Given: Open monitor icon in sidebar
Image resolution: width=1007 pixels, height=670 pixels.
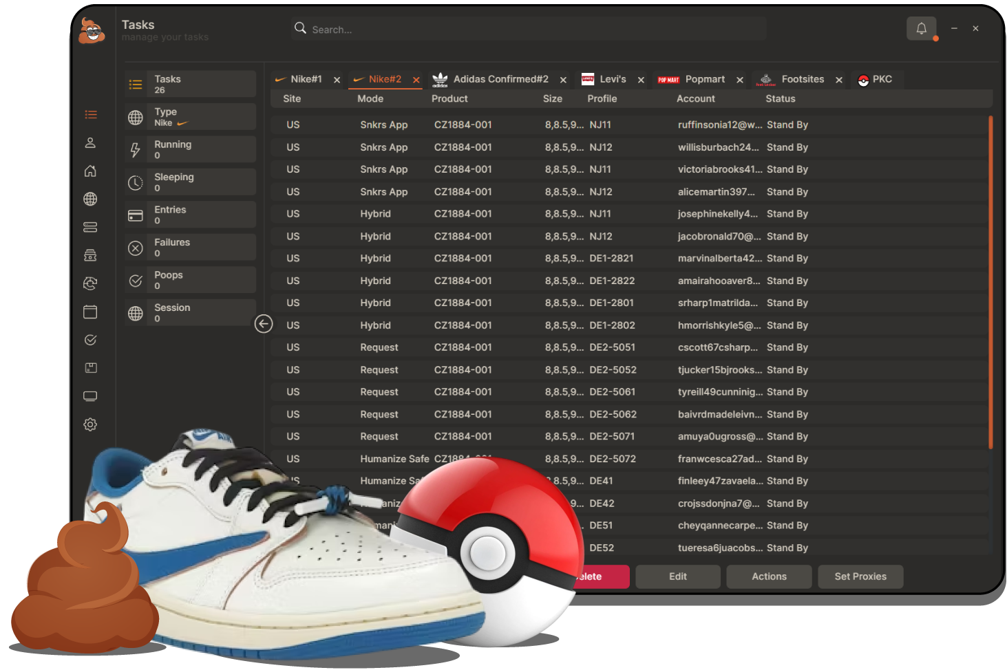Looking at the screenshot, I should pos(90,396).
